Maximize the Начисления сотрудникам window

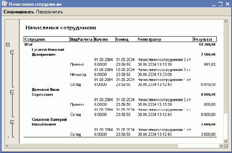[220, 4]
